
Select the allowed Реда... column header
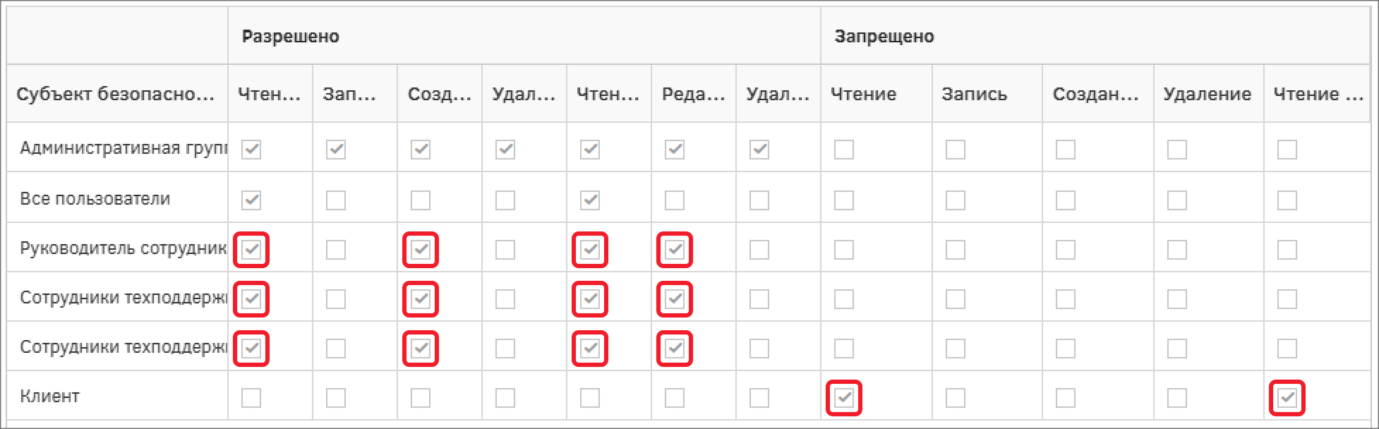pyautogui.click(x=694, y=94)
